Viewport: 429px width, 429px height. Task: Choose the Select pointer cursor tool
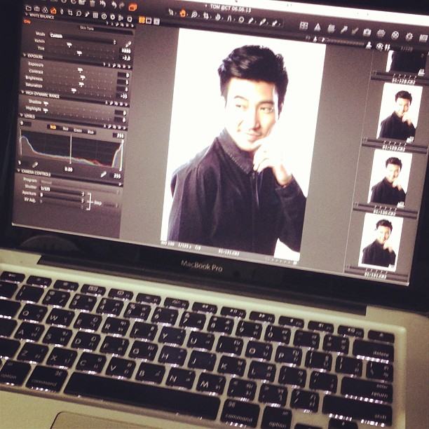[171, 12]
